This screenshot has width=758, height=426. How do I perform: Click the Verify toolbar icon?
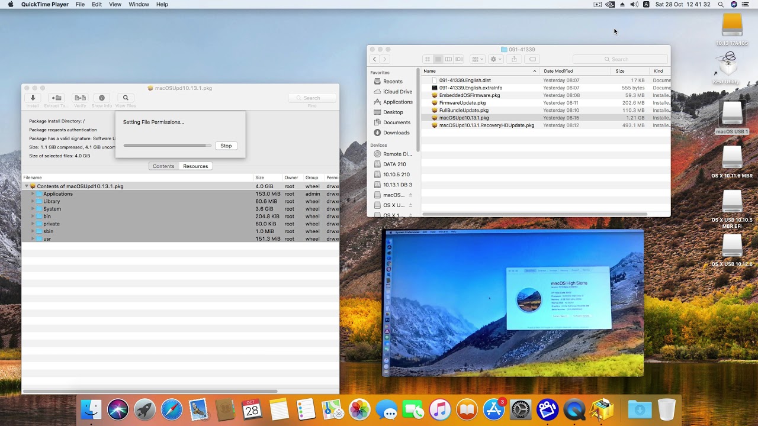pos(80,98)
